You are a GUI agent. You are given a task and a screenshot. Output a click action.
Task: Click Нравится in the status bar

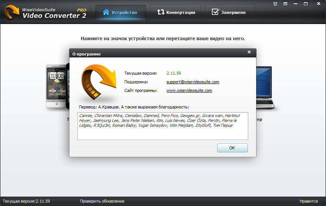coord(309,201)
